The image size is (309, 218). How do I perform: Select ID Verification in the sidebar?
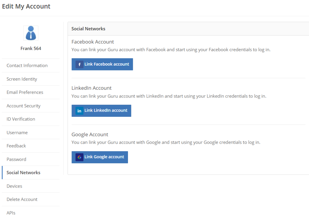(x=21, y=119)
